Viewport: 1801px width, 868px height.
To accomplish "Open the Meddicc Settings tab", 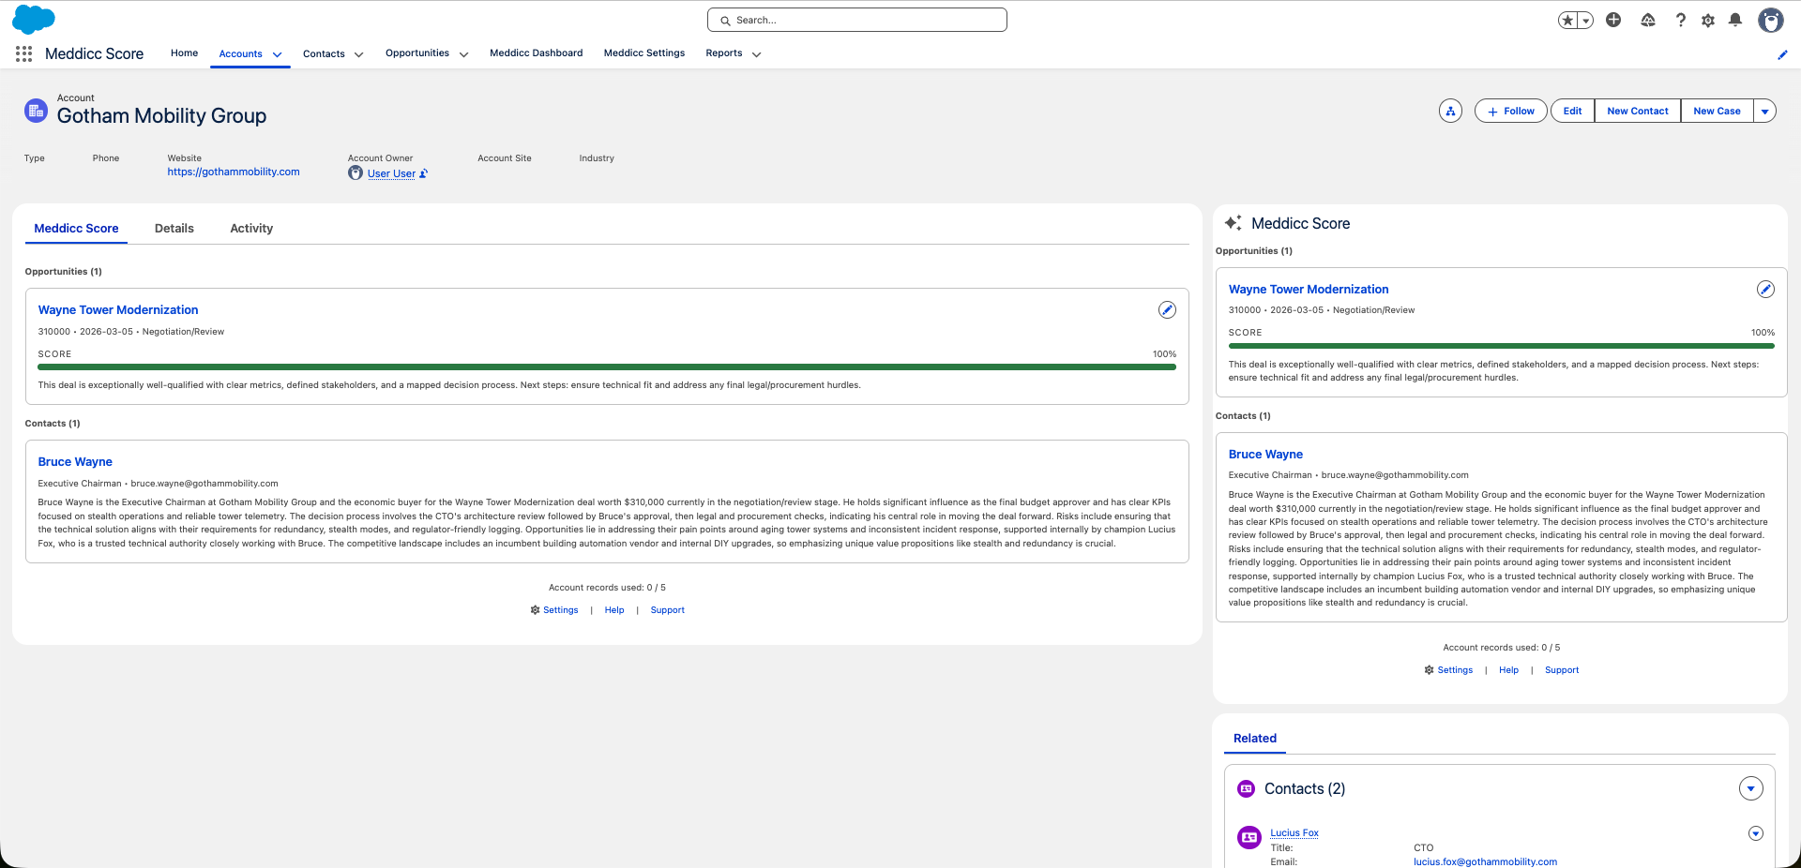I will pyautogui.click(x=644, y=53).
